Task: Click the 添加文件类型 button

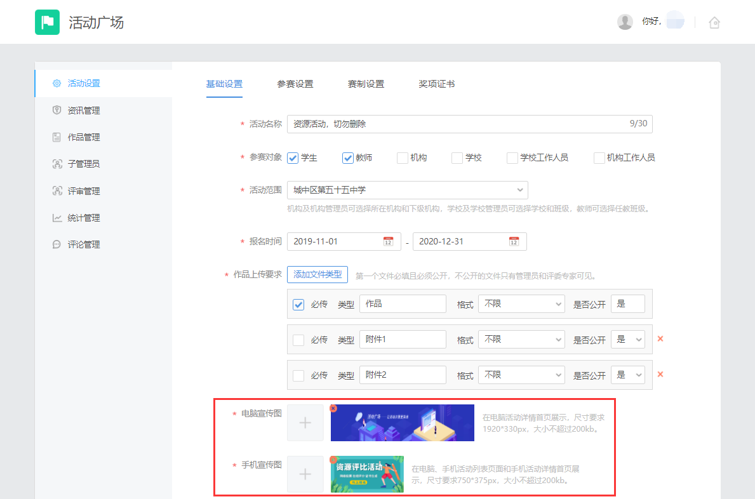Action: (317, 274)
